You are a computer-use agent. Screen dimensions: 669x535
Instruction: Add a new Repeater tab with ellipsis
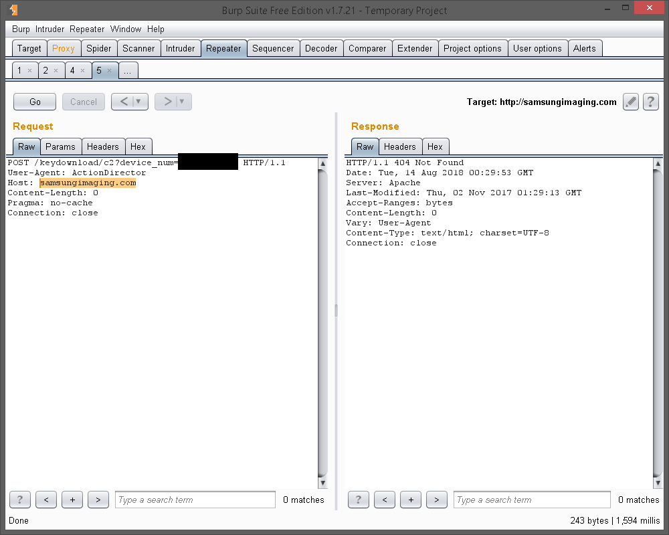(x=128, y=70)
